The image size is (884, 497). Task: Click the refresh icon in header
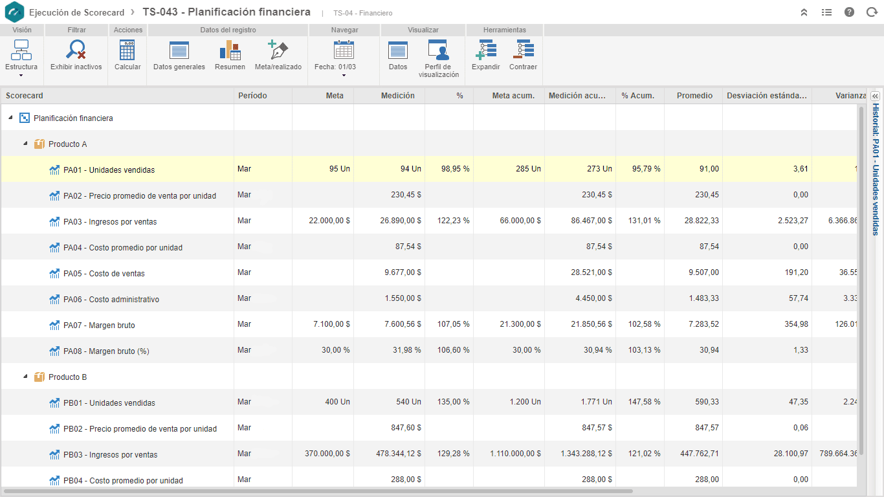(872, 12)
